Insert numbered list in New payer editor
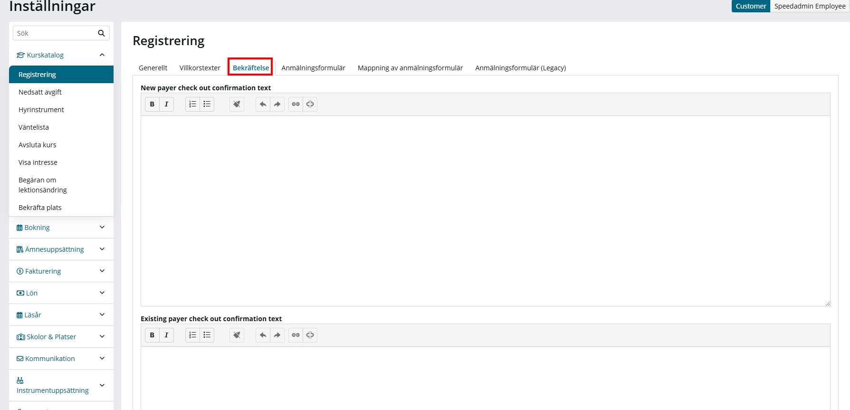 coord(192,104)
